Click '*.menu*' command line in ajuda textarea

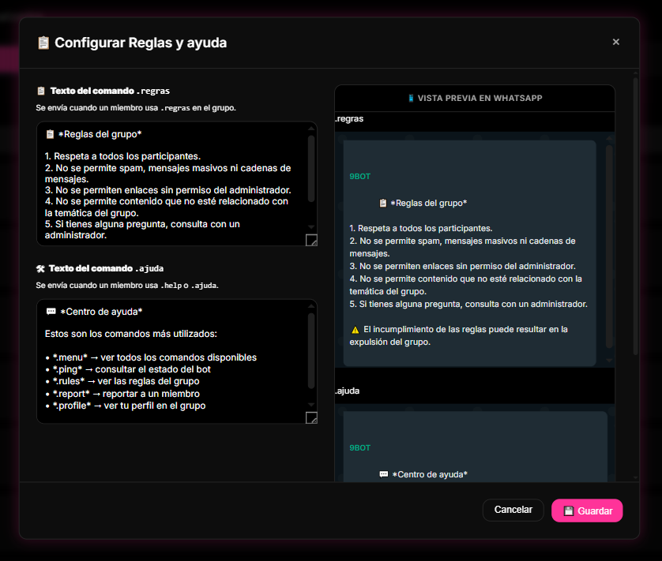(x=151, y=357)
